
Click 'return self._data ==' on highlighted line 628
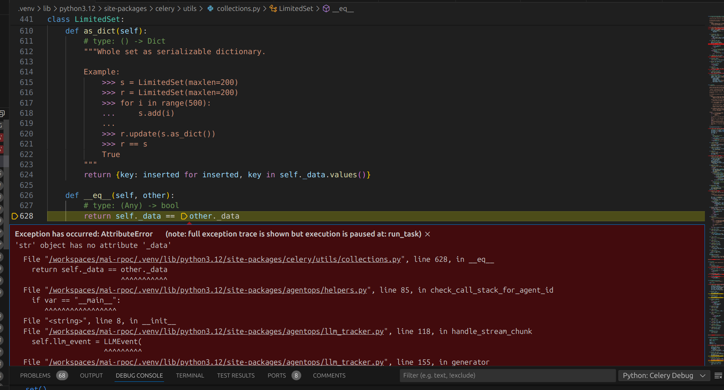pos(129,216)
